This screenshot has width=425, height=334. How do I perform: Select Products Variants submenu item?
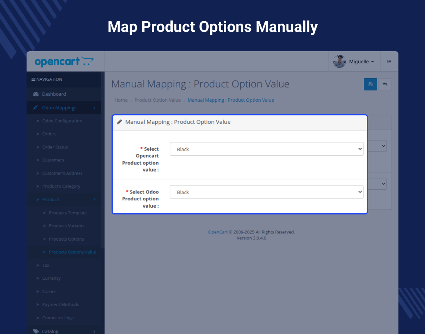click(x=67, y=226)
